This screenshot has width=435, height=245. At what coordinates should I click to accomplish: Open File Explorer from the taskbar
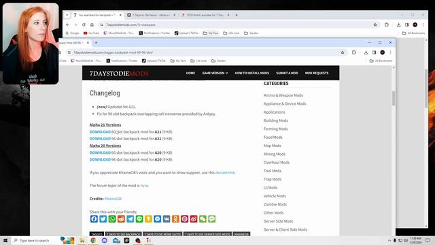[x=82, y=240]
